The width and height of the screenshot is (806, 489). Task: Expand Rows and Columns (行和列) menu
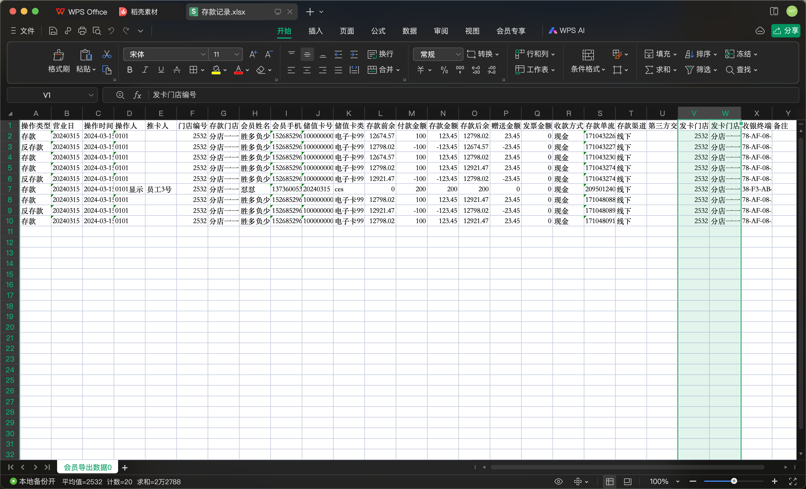pos(535,54)
